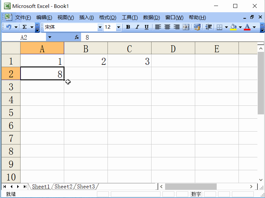Open the Borders dropdown arrow

point(226,27)
